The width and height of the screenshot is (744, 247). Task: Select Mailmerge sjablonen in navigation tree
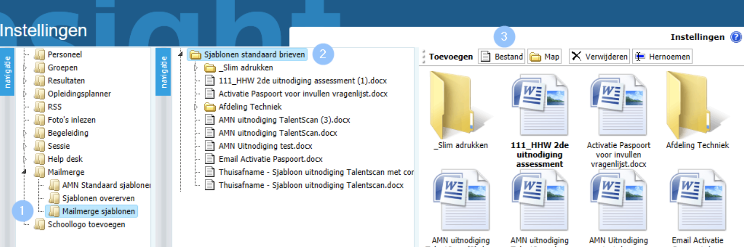92,211
